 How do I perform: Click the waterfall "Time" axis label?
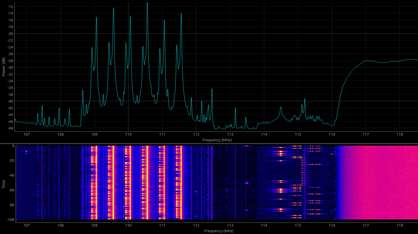pyautogui.click(x=4, y=184)
